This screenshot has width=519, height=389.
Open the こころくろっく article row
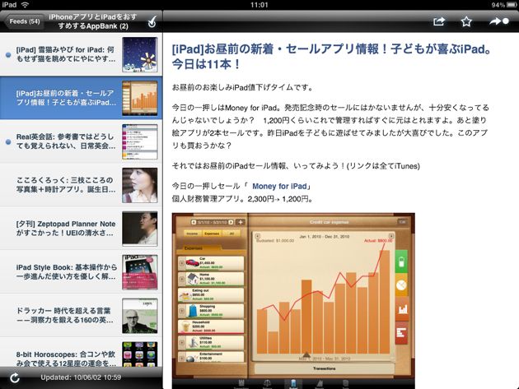click(x=81, y=185)
